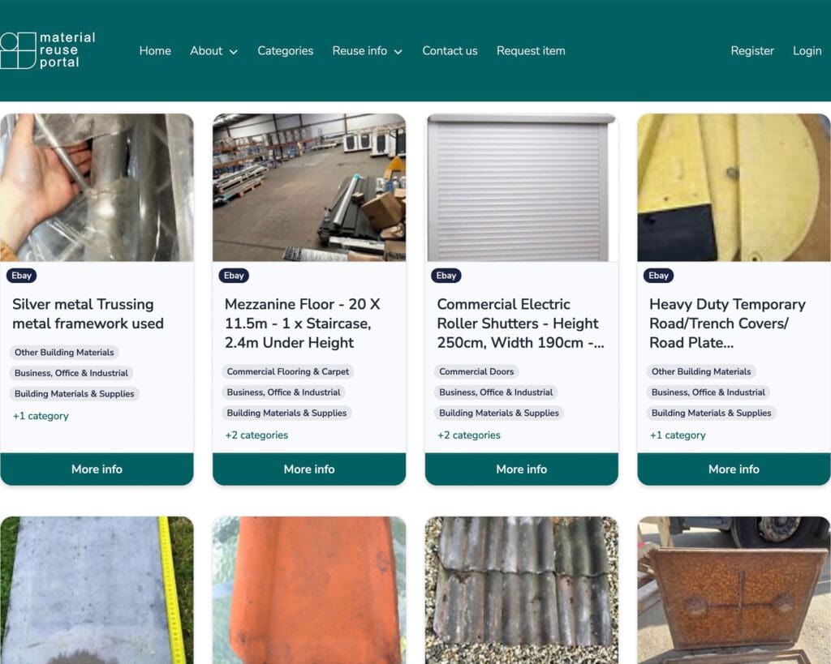Select the Contact us navigation item
Viewport: 831px width, 664px height.
click(450, 50)
